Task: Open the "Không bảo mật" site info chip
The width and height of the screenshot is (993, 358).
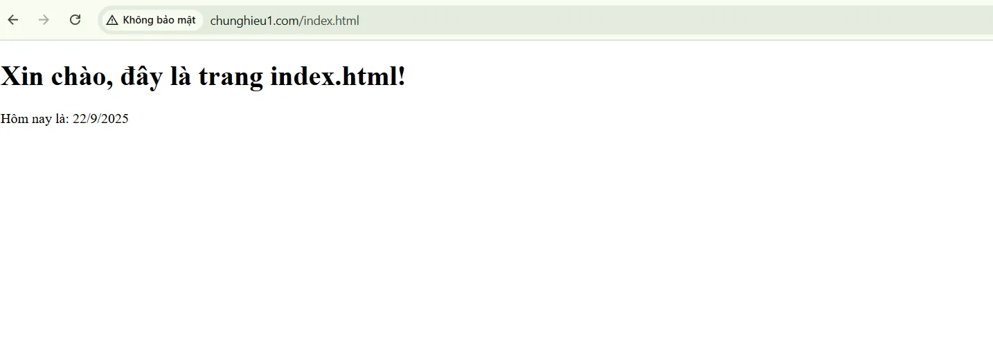Action: coord(152,20)
